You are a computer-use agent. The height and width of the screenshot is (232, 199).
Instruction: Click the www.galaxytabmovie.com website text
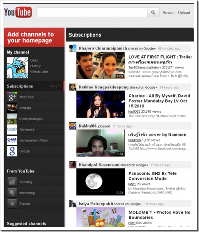[162, 72]
